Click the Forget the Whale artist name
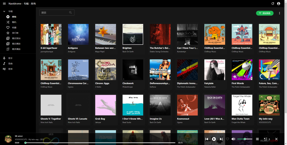287x145 pixels. pyautogui.click(x=238, y=122)
